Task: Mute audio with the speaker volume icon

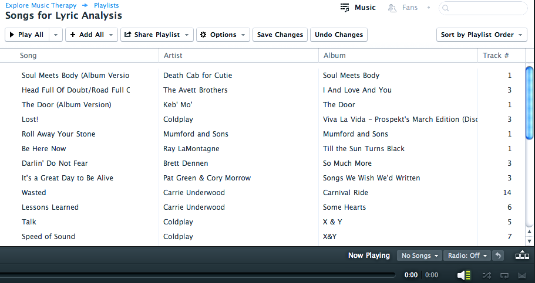Action: (464, 275)
